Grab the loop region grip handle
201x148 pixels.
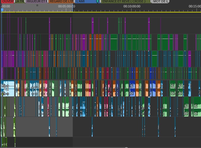[37, 5]
